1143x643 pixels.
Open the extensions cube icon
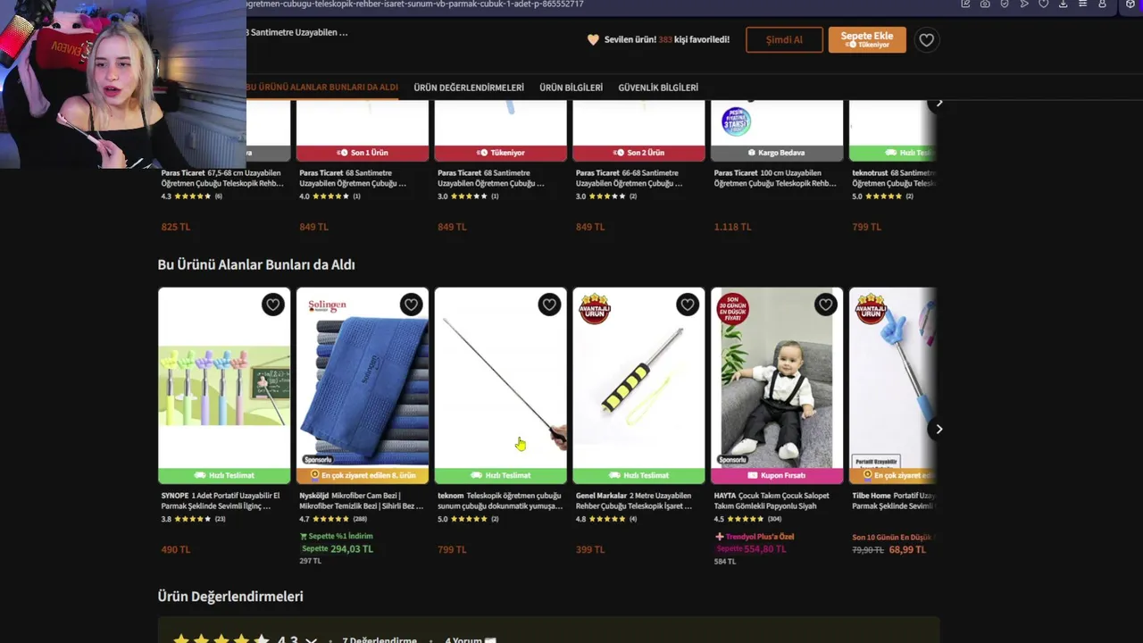[x=1130, y=4]
